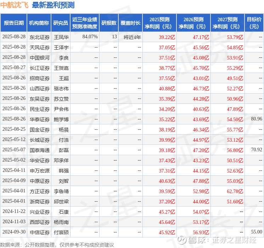
Task: Click the 近三年业绩预测准确度 header
Action: pyautogui.click(x=85, y=23)
